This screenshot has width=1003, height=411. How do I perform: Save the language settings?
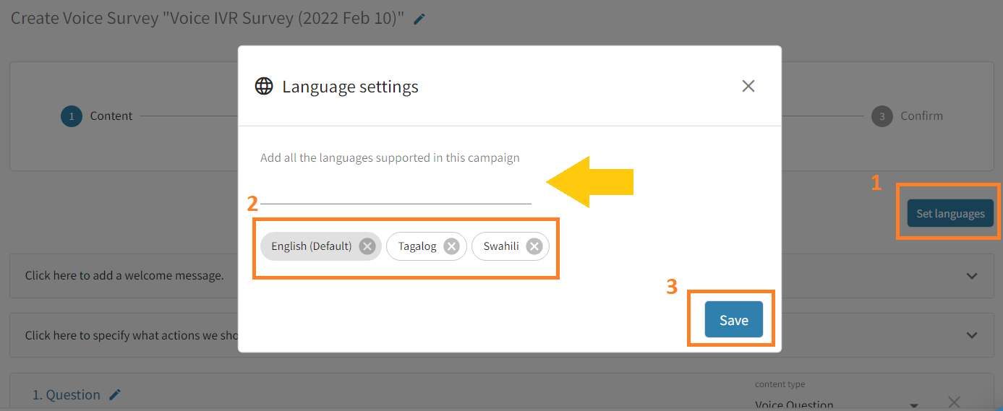tap(733, 320)
